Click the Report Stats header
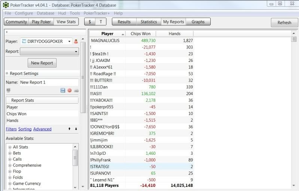This screenshot has width=299, height=191. click(x=42, y=100)
